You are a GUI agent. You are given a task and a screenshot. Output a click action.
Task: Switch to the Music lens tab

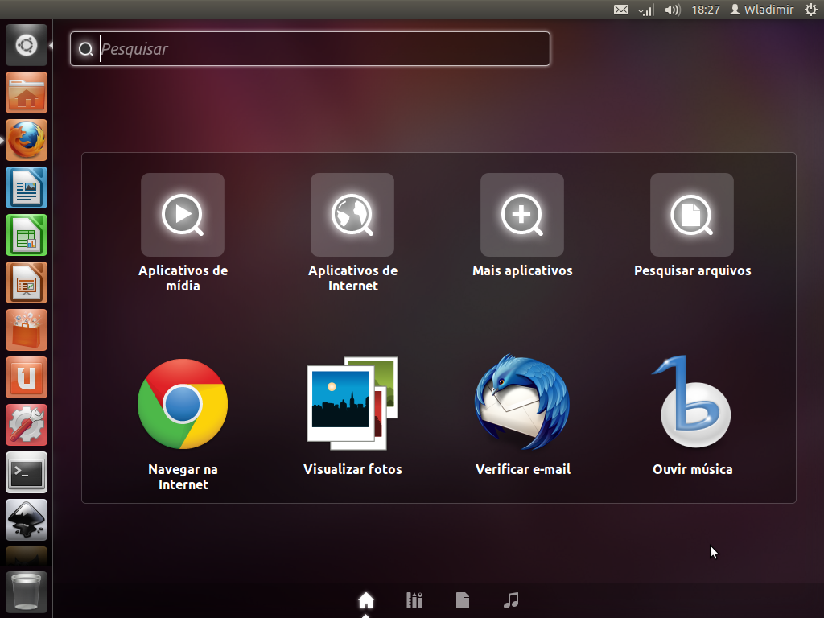pos(511,600)
